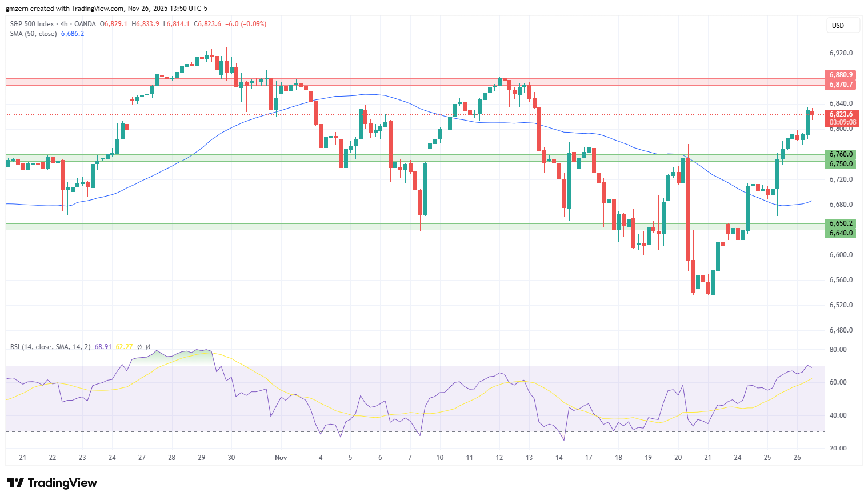Click the RSI value 68.91
Screen dimensions: 868x500
[103, 347]
